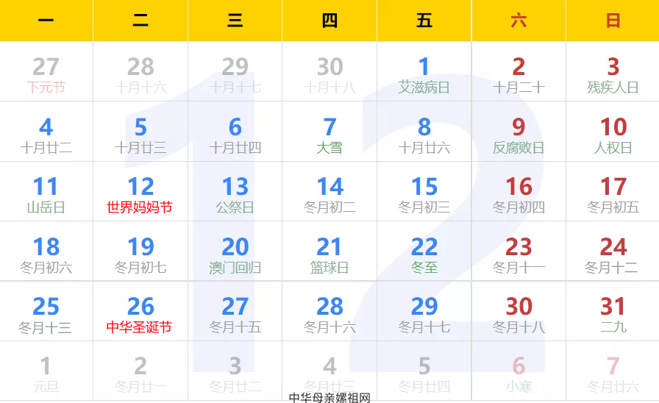Click greyed date 5 冬月廿四

(x=424, y=371)
